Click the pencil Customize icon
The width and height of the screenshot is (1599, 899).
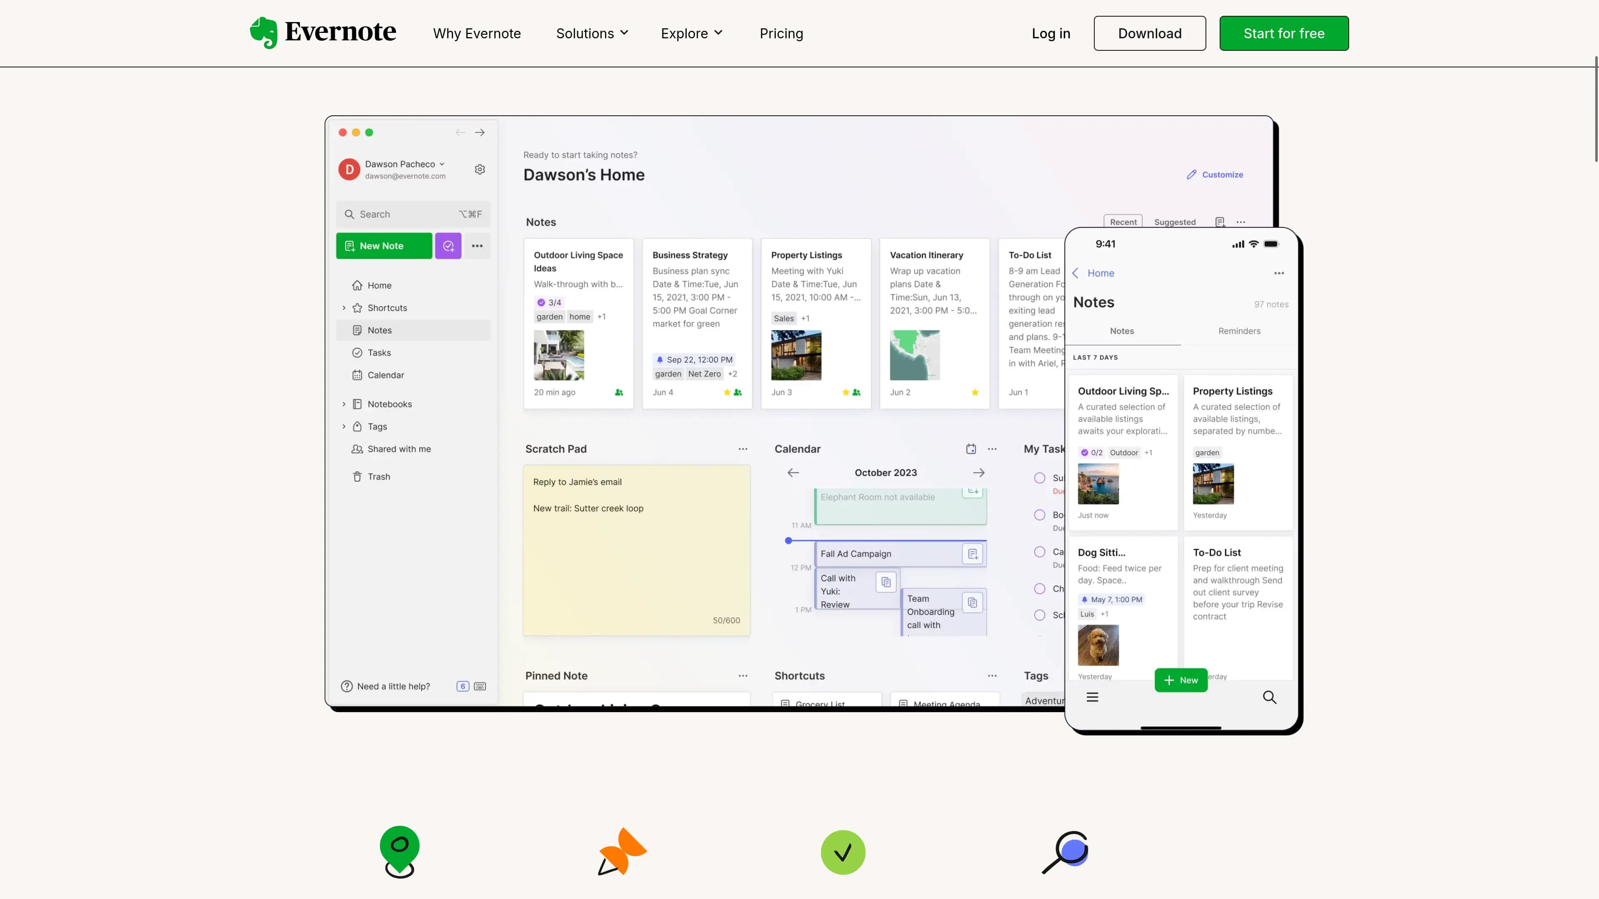click(x=1191, y=174)
